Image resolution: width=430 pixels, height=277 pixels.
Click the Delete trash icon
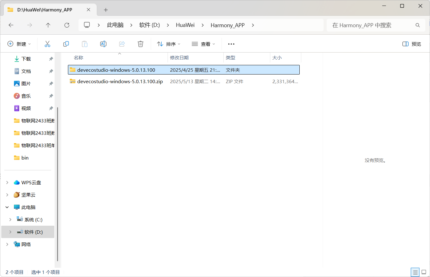tap(141, 44)
